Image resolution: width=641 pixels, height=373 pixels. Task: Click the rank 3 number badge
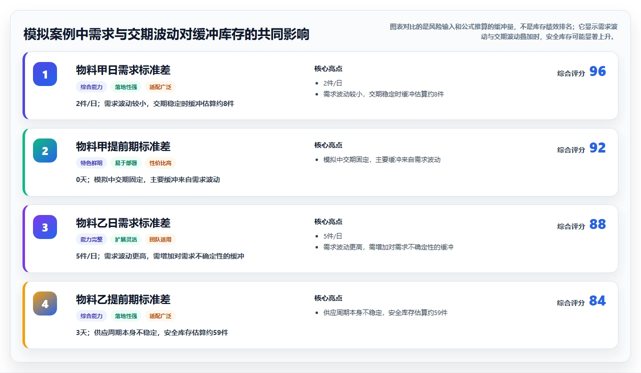(45, 227)
